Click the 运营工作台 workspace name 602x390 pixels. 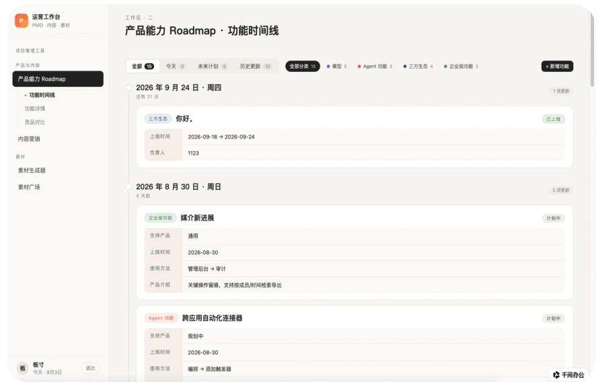(46, 17)
